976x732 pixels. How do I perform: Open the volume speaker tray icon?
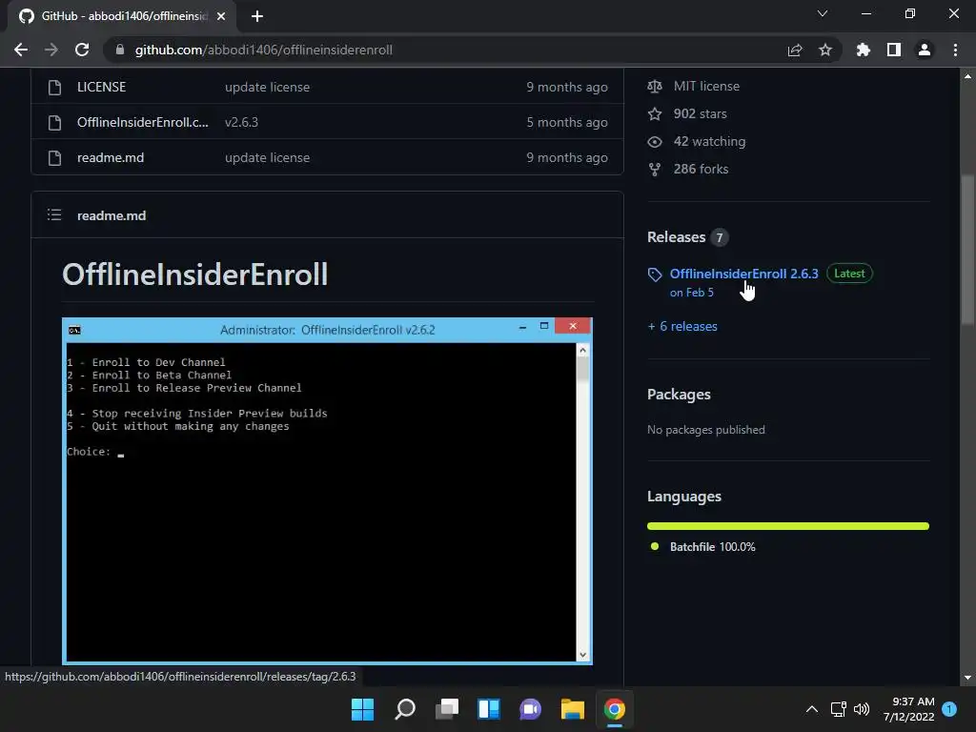pos(862,709)
